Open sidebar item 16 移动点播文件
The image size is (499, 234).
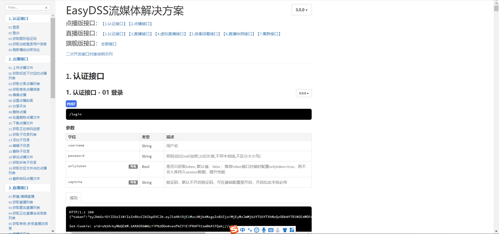21,157
